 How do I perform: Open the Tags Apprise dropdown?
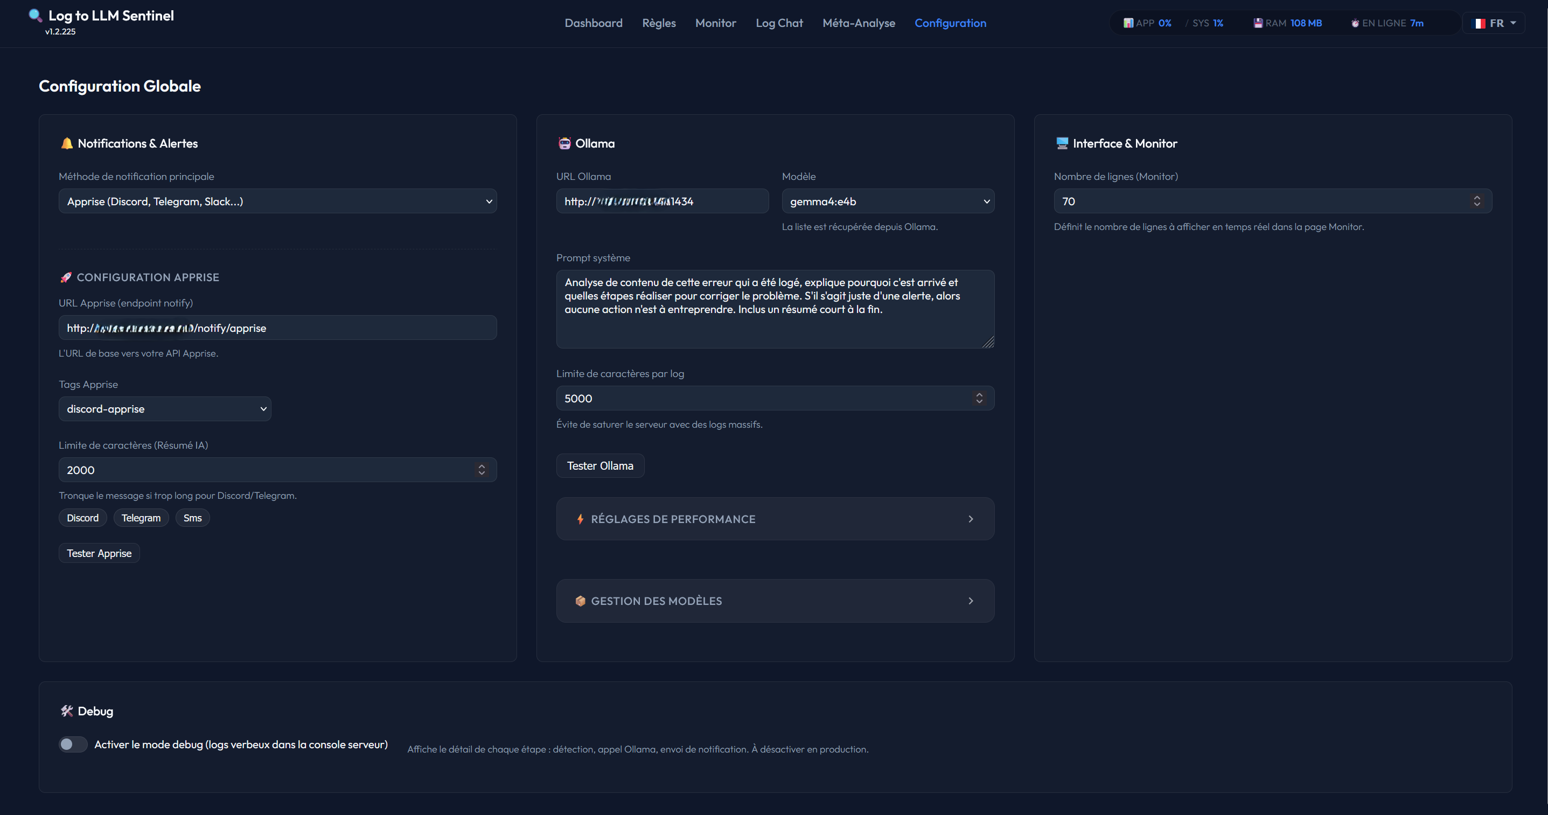pos(165,409)
